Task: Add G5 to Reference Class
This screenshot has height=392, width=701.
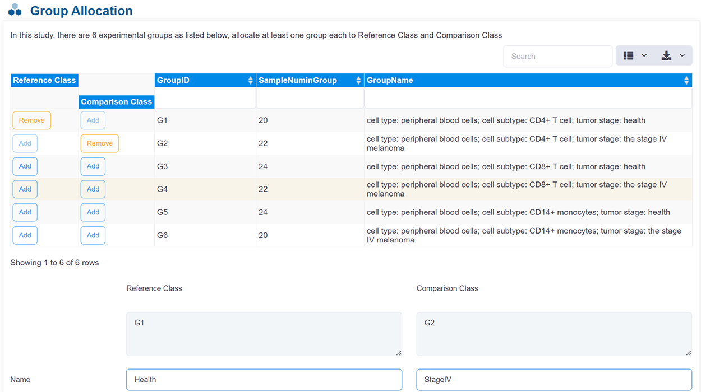Action: coord(25,212)
